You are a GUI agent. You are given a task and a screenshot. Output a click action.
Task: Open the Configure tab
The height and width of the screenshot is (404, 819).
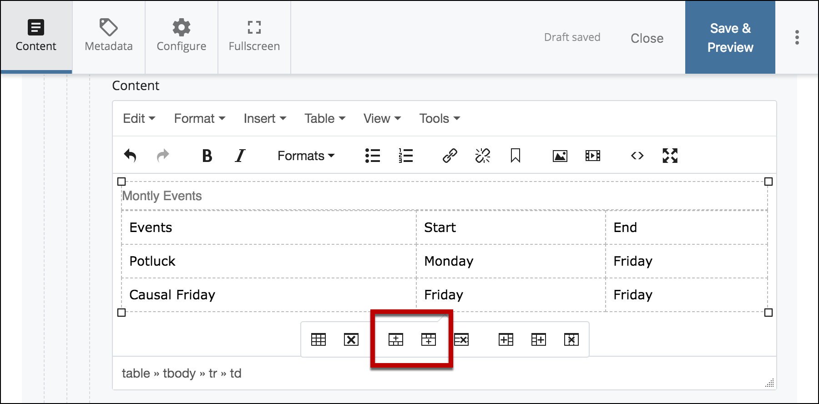tap(181, 36)
